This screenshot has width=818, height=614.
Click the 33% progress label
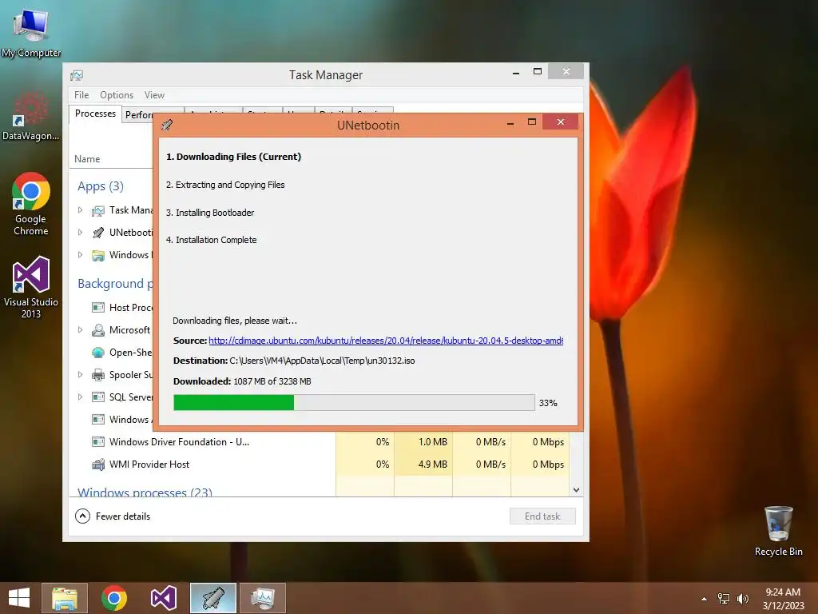[548, 403]
